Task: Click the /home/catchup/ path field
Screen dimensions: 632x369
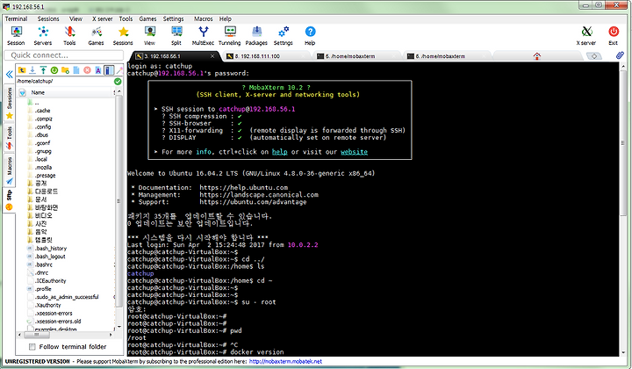Action: (64, 82)
